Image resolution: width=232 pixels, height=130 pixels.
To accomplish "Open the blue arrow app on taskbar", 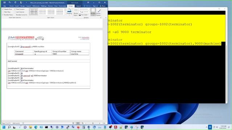I will pyautogui.click(x=62, y=127).
